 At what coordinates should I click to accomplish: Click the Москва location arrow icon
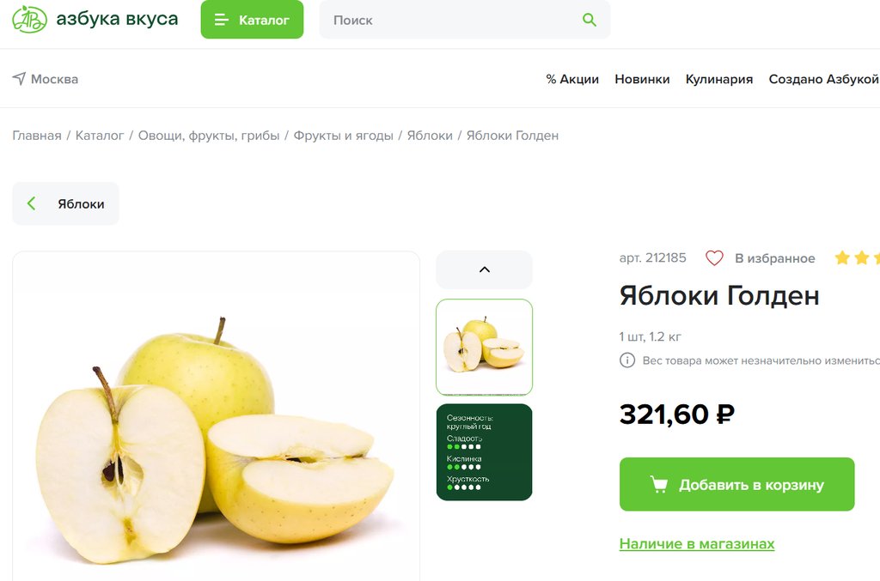(19, 78)
